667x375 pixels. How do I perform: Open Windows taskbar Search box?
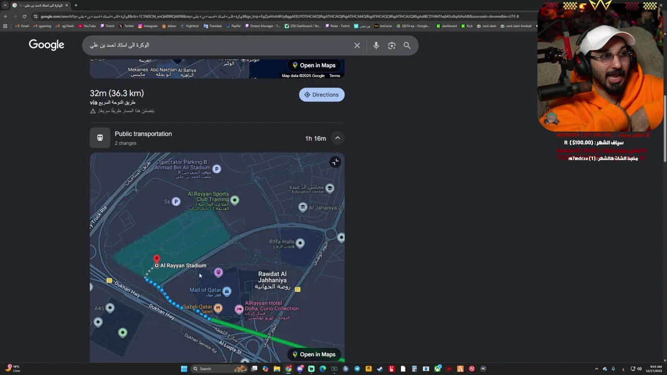click(219, 369)
